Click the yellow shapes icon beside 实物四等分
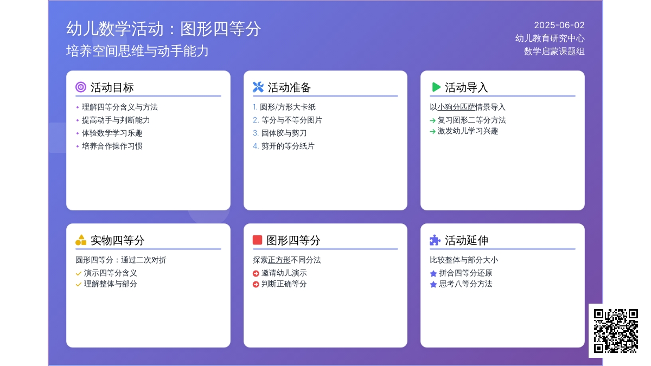This screenshot has width=651, height=366. pyautogui.click(x=81, y=240)
